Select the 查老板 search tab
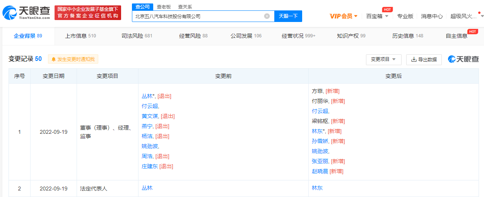 [164, 7]
